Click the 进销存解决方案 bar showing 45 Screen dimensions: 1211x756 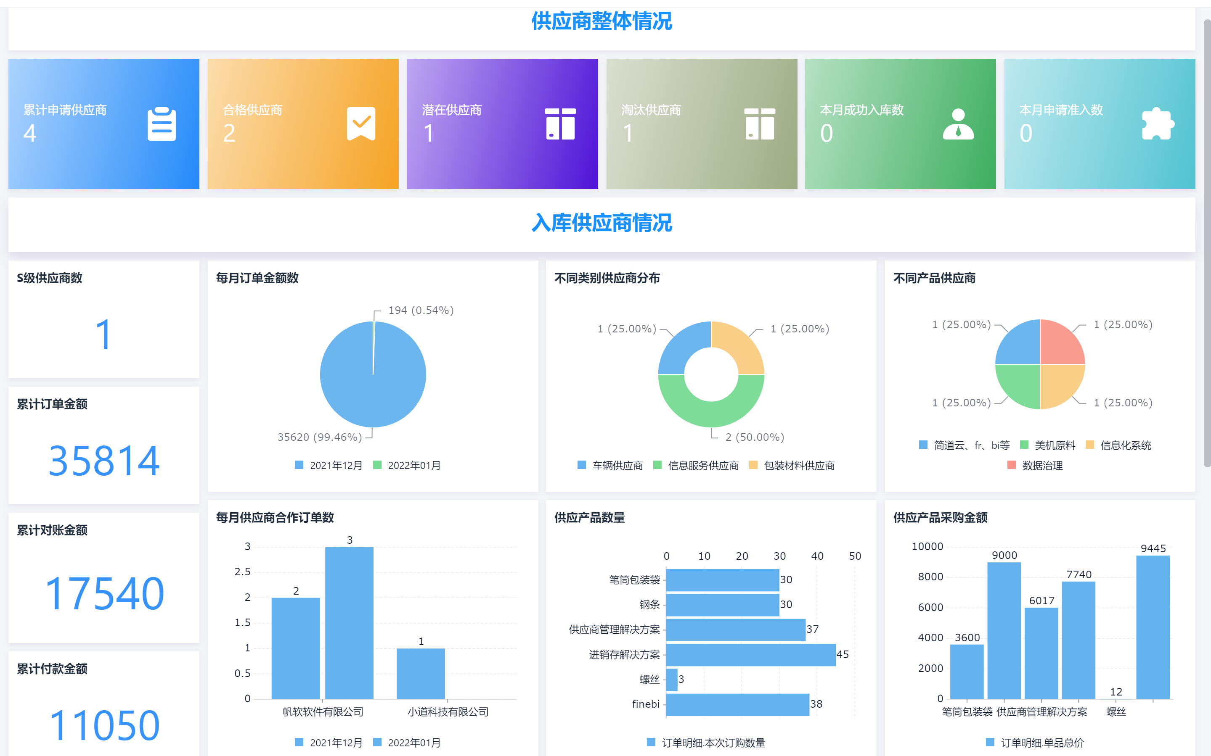tap(751, 654)
